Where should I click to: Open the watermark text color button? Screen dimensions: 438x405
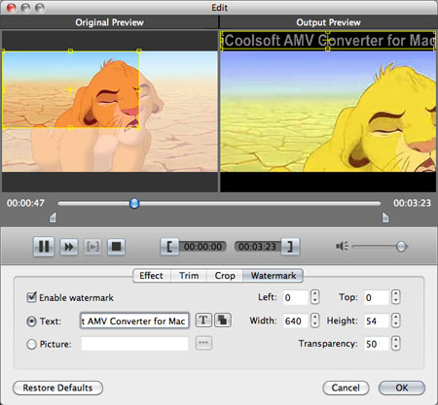coord(223,321)
